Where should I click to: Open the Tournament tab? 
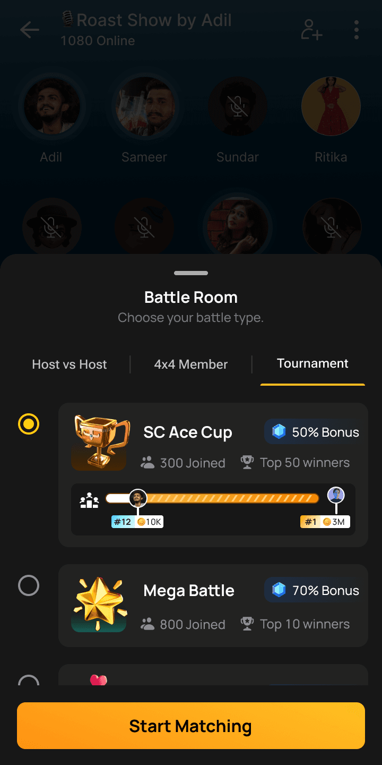coord(312,363)
